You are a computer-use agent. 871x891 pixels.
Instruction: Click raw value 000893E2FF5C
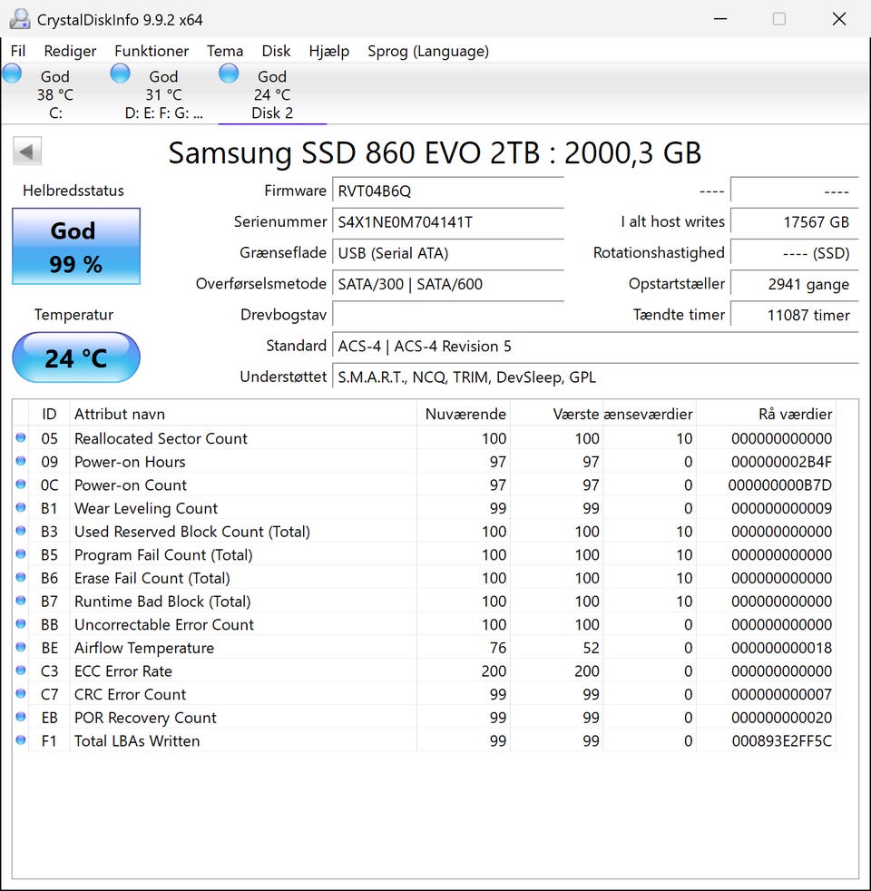(x=782, y=741)
